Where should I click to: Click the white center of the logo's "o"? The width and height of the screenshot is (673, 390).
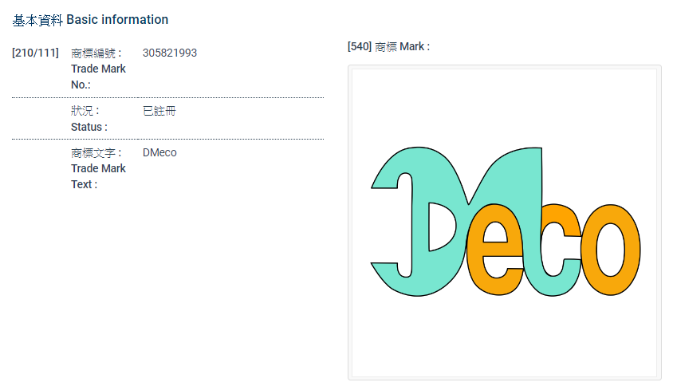(611, 249)
